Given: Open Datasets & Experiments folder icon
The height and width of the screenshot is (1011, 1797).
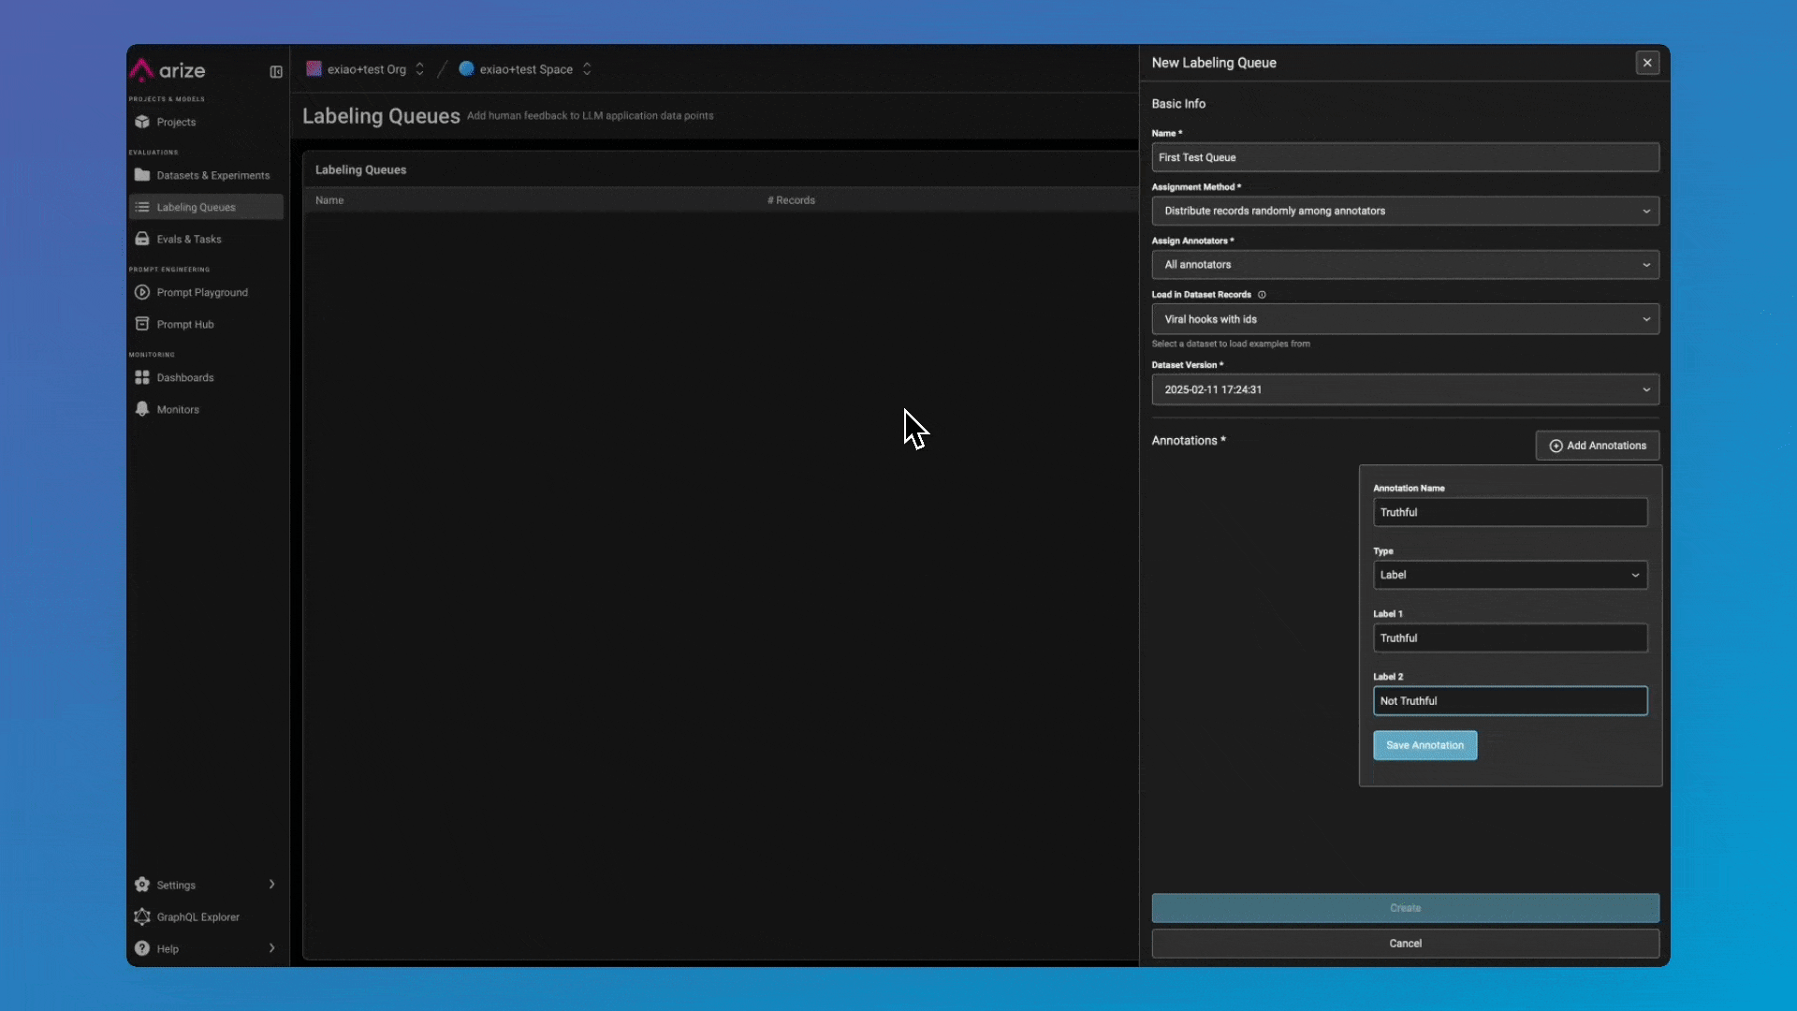Looking at the screenshot, I should click(x=142, y=175).
